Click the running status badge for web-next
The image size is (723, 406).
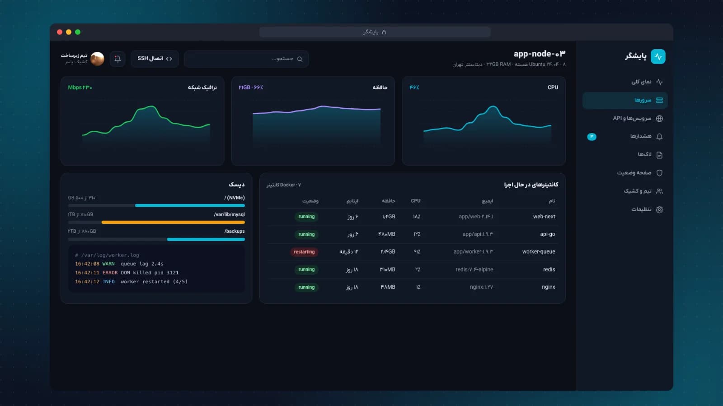tap(306, 217)
